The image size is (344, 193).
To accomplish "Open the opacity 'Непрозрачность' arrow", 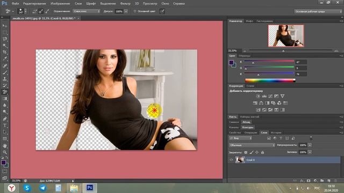I will coord(310,145).
